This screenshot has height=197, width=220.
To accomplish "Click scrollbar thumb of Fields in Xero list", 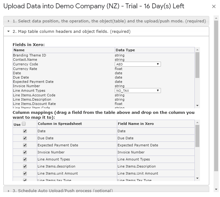I will (198, 65).
